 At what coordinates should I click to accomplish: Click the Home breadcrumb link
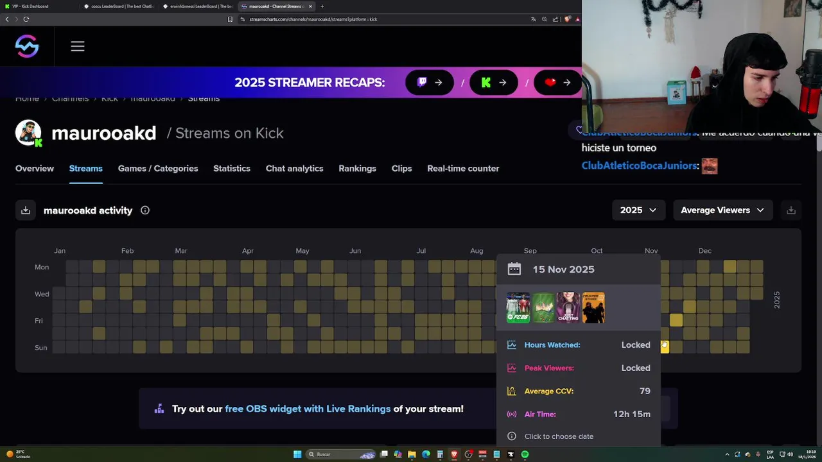(27, 98)
